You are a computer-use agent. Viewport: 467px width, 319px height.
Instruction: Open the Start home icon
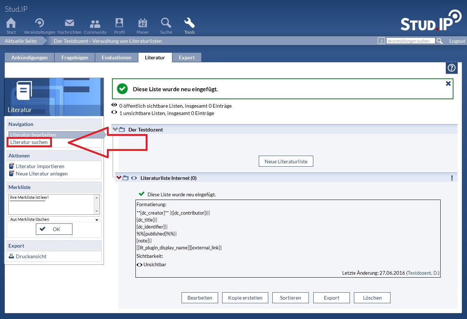pyautogui.click(x=11, y=23)
